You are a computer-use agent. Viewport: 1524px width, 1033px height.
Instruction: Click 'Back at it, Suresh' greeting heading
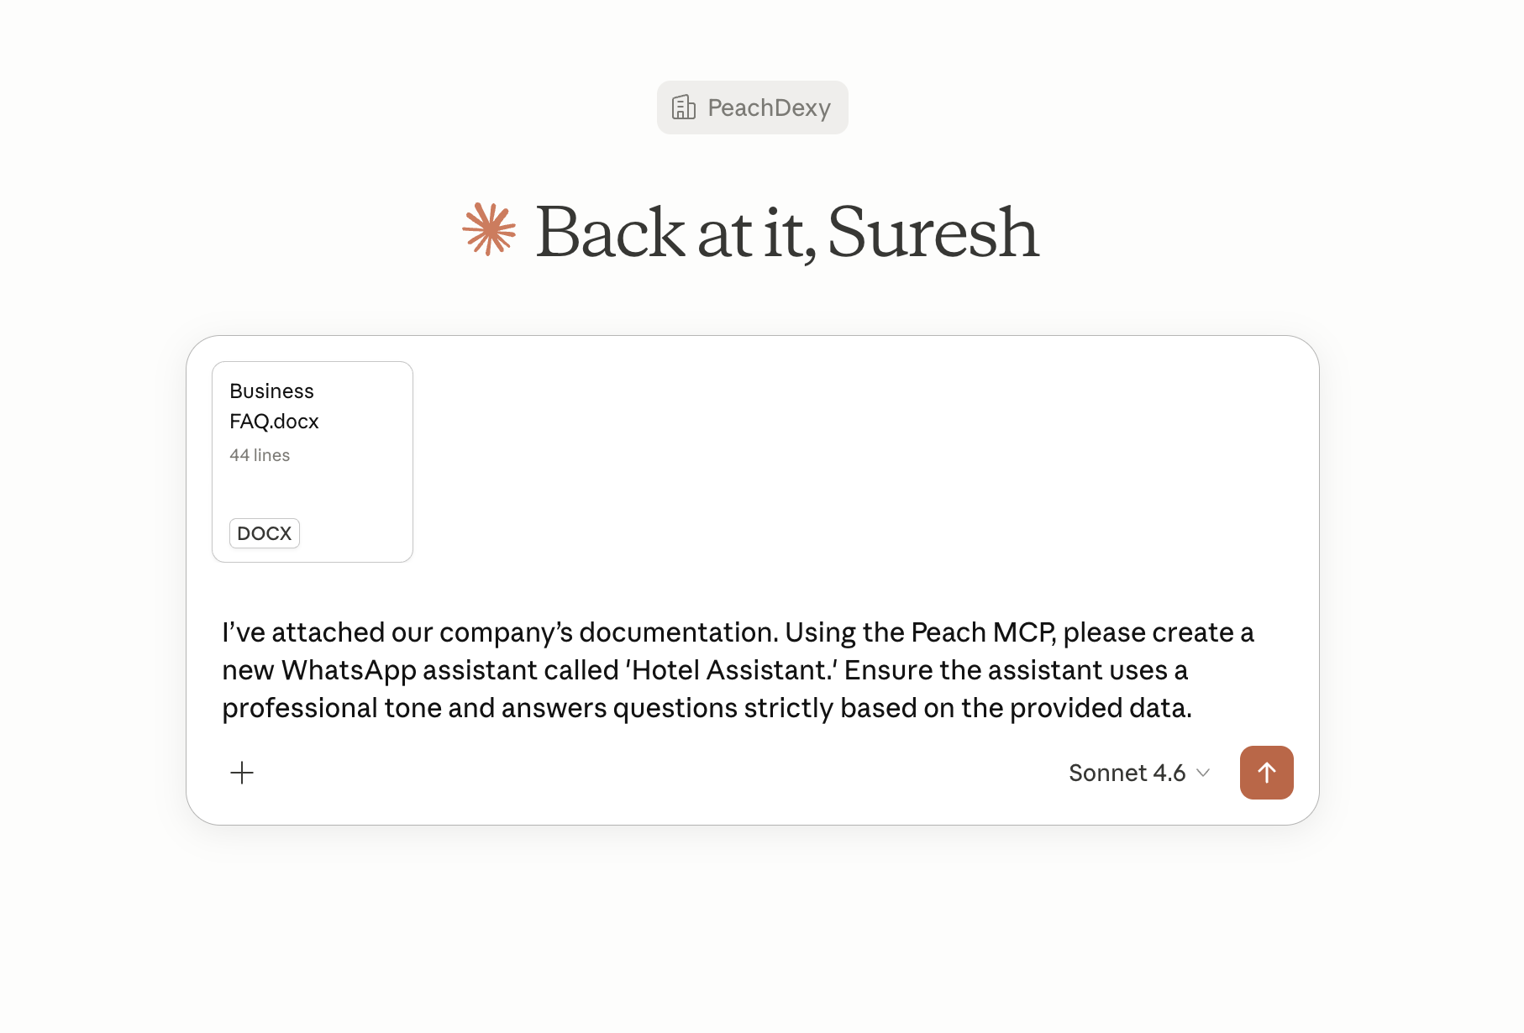(787, 232)
